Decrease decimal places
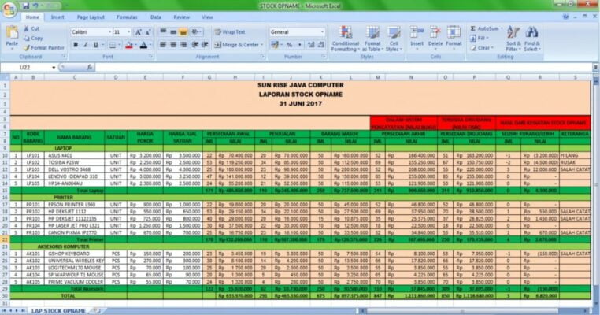Screen dimensions: 600x315 click(x=321, y=45)
